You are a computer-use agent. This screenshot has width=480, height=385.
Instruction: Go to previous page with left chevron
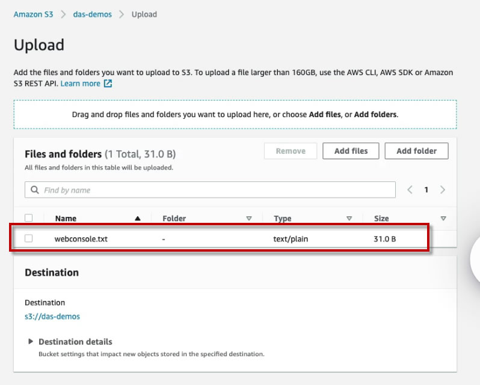pyautogui.click(x=410, y=190)
